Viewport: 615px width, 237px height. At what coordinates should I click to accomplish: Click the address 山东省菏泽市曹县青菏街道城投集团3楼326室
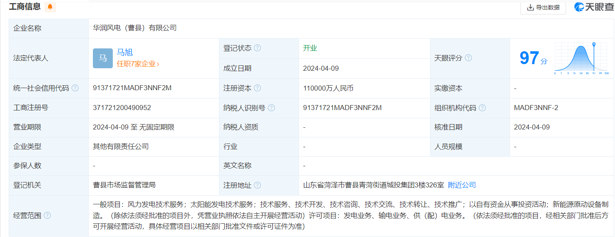[x=374, y=185]
